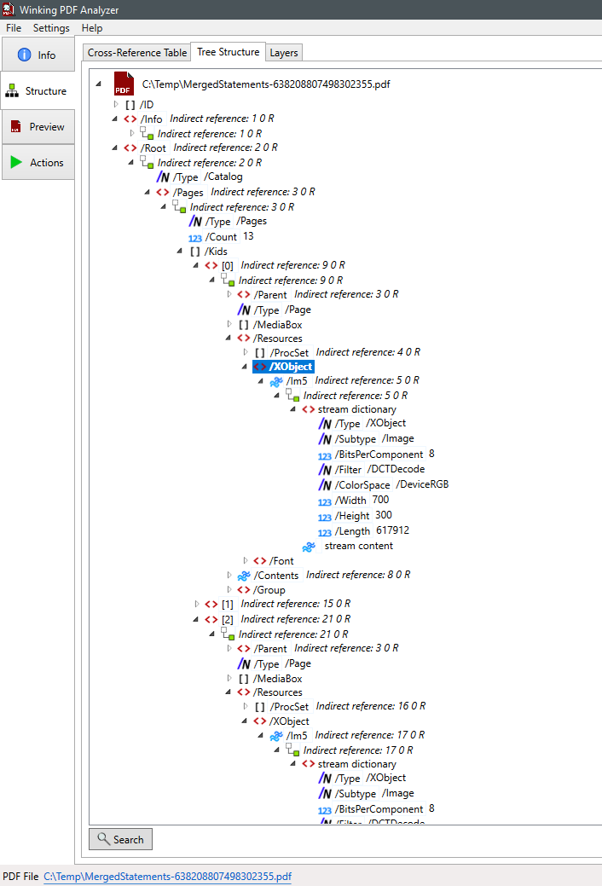602x886 pixels.
Task: Click the /Count number type icon
Action: coord(195,237)
